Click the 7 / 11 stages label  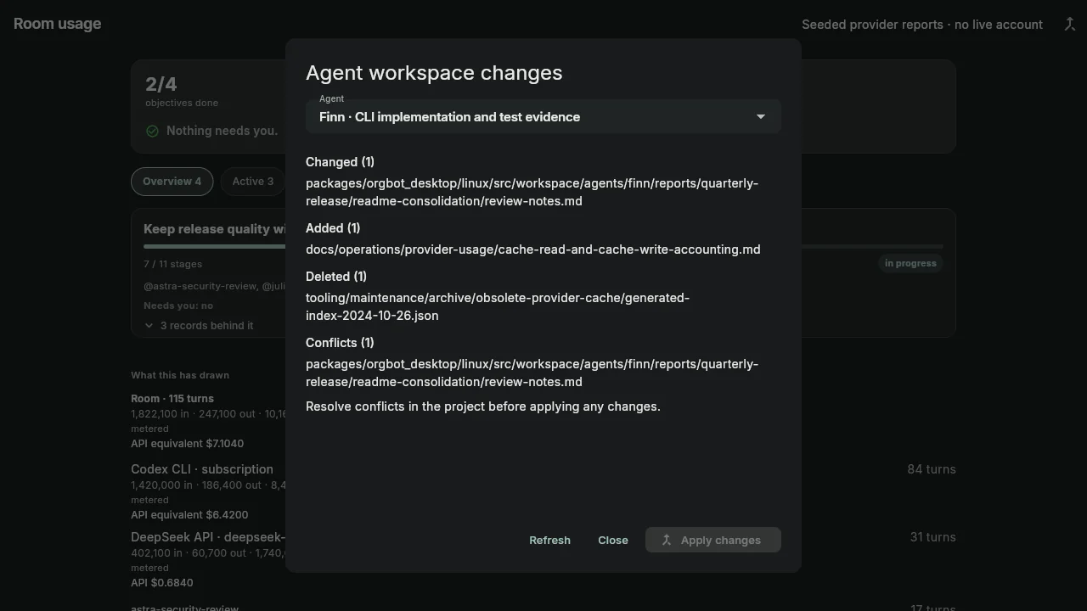173,264
